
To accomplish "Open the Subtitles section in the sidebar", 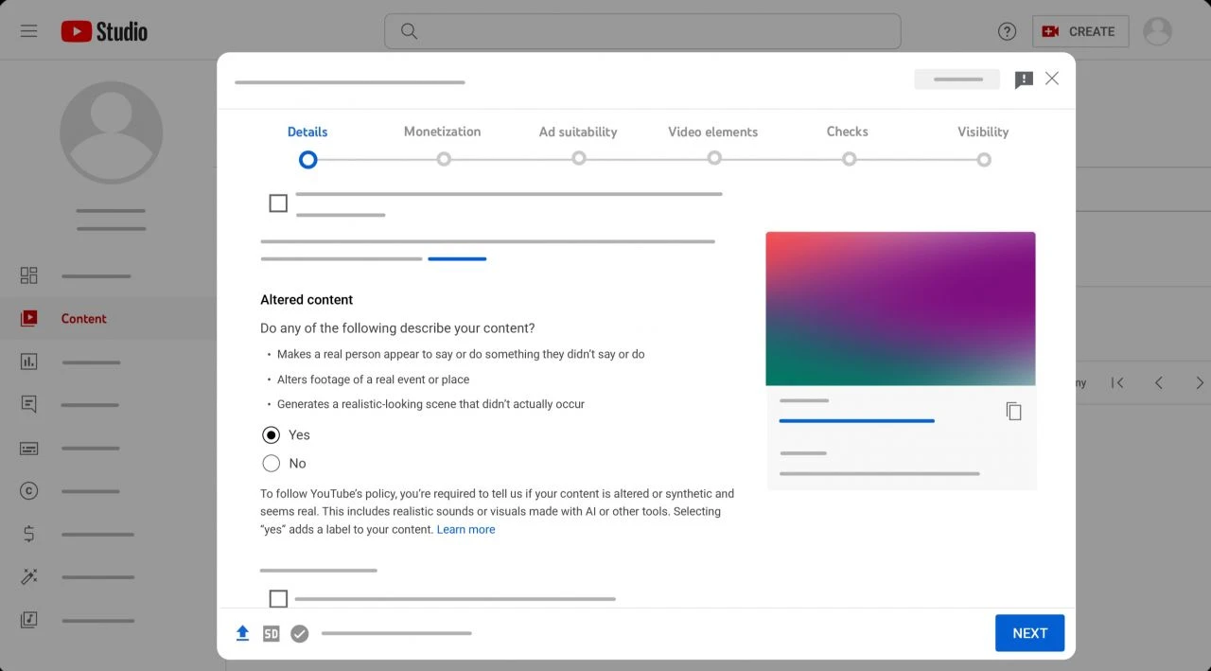I will coord(28,448).
